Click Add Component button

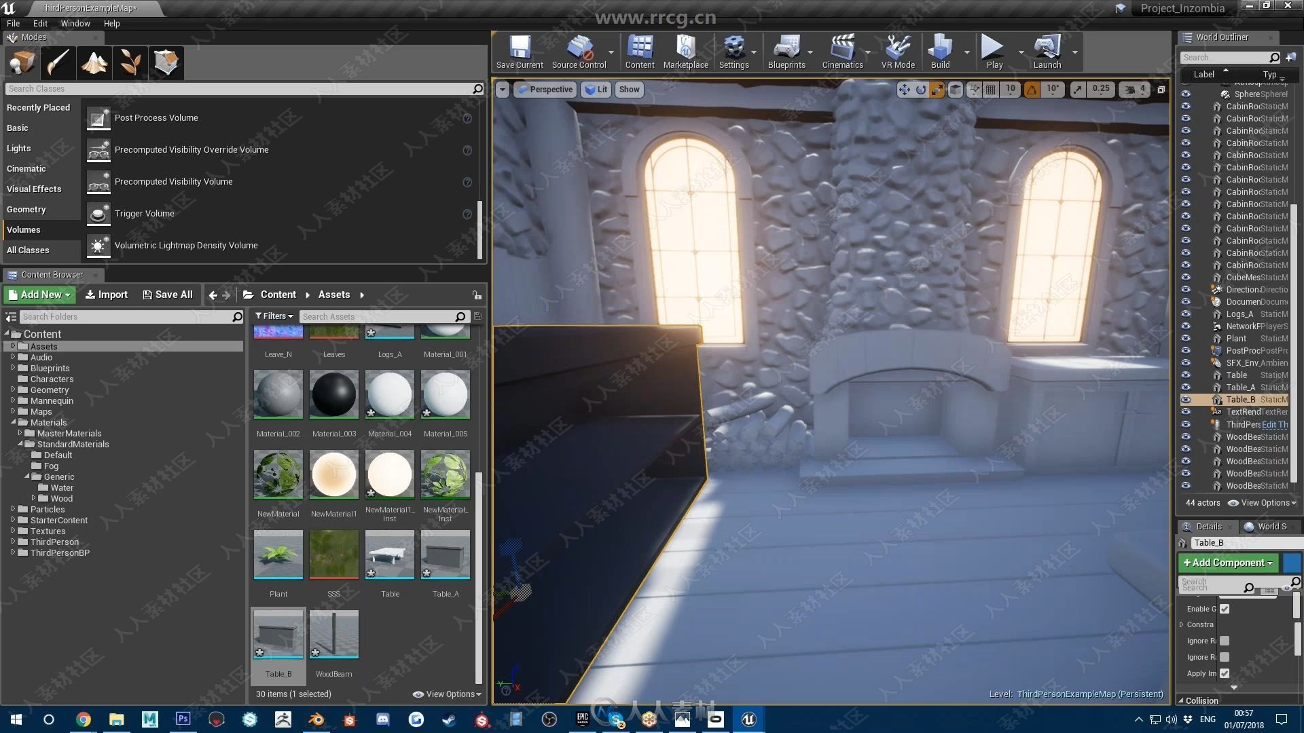[1228, 563]
